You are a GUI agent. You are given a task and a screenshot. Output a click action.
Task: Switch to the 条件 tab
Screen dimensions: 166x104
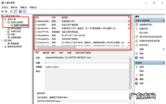61,53
